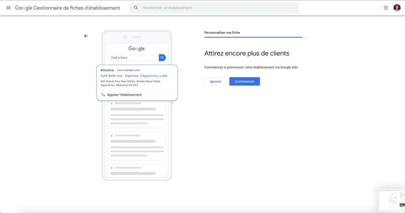Click the Commencer button

pos(244,82)
